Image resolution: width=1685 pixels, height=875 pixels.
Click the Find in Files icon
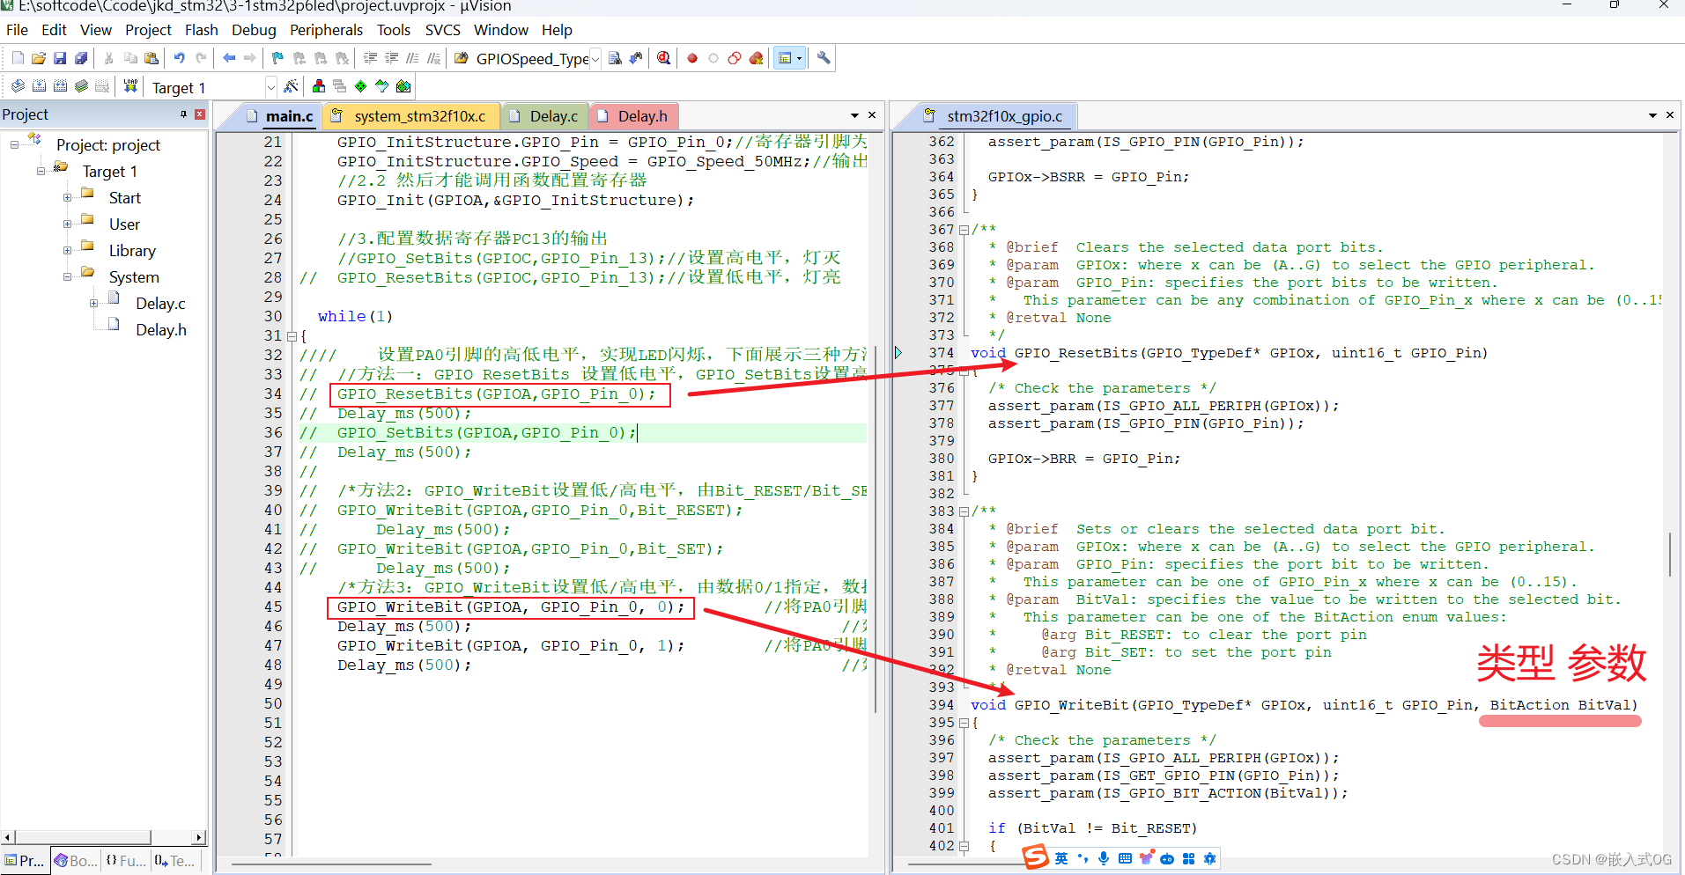[x=462, y=59]
